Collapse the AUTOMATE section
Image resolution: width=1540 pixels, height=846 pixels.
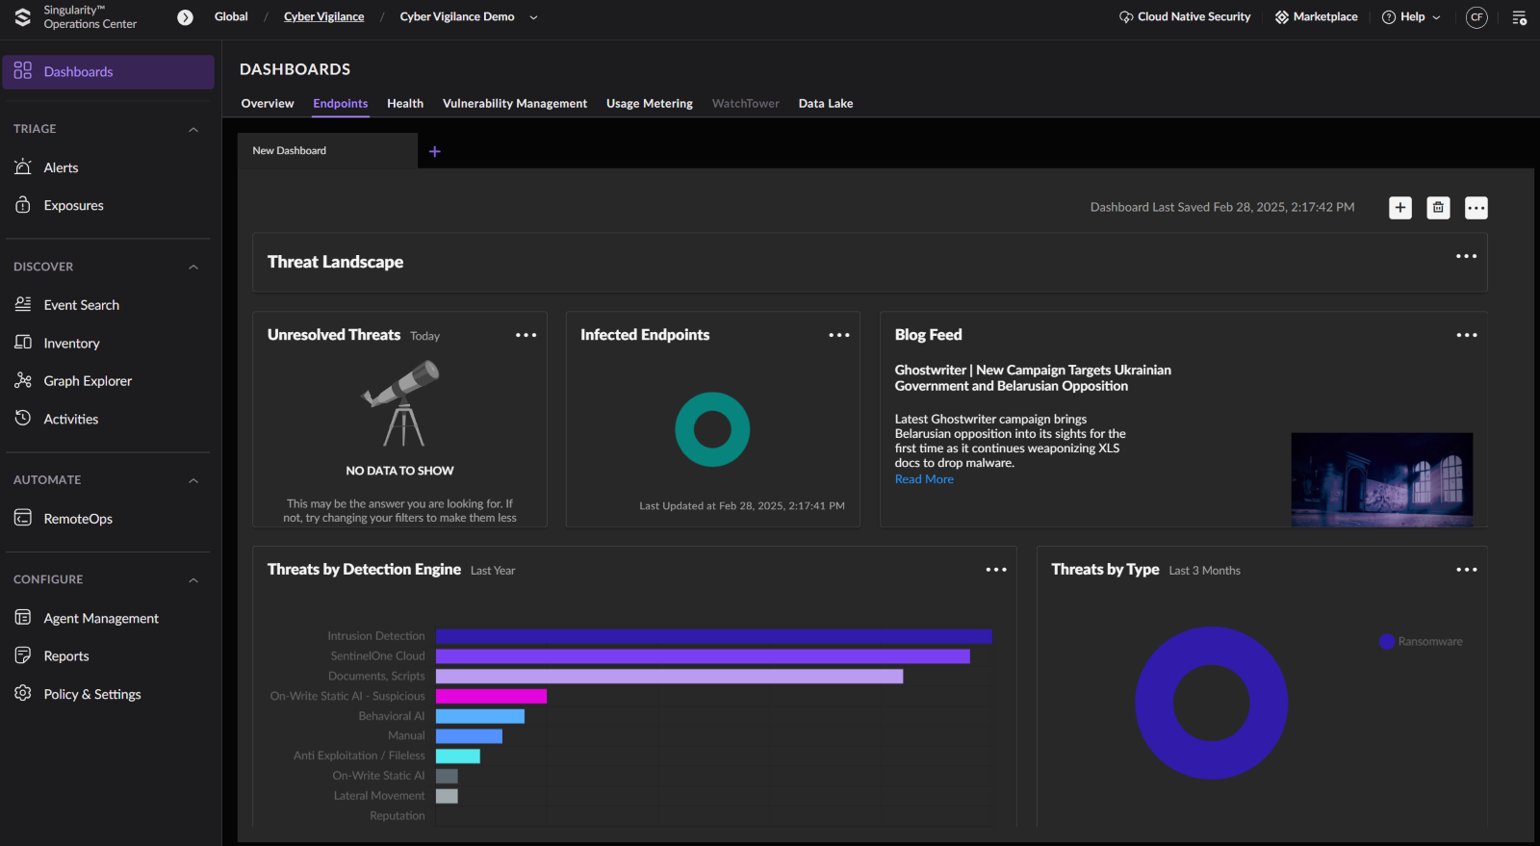coord(193,481)
